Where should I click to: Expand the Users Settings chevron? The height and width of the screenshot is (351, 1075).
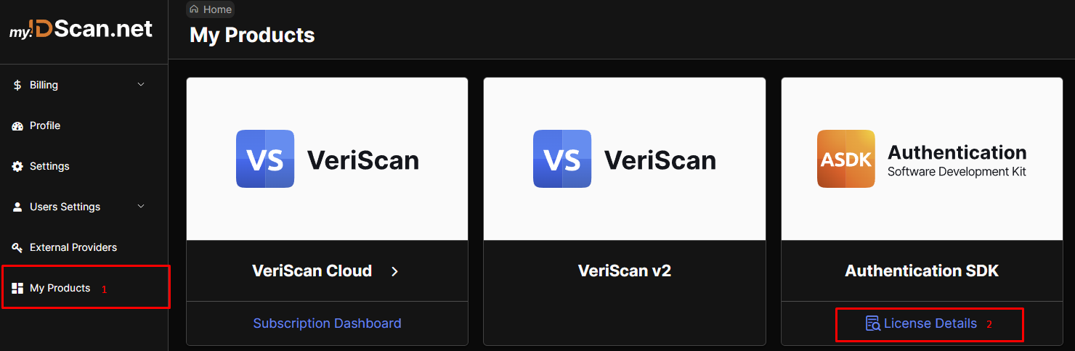[141, 207]
